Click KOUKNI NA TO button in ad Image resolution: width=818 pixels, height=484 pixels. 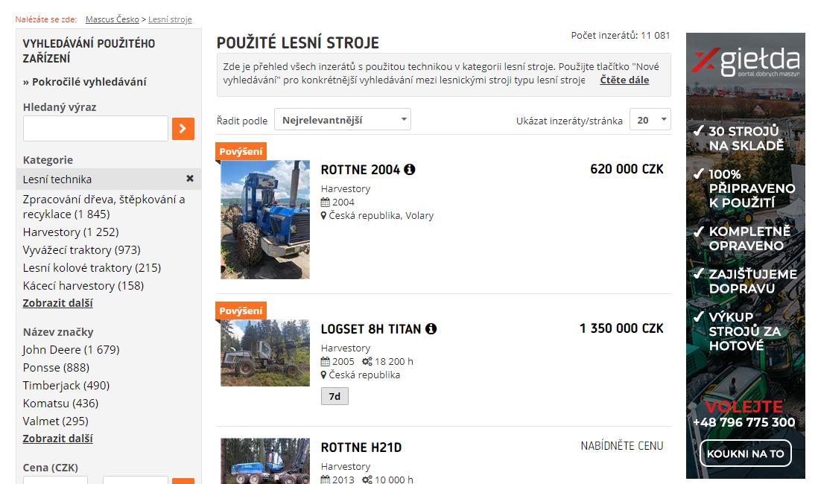pos(746,453)
